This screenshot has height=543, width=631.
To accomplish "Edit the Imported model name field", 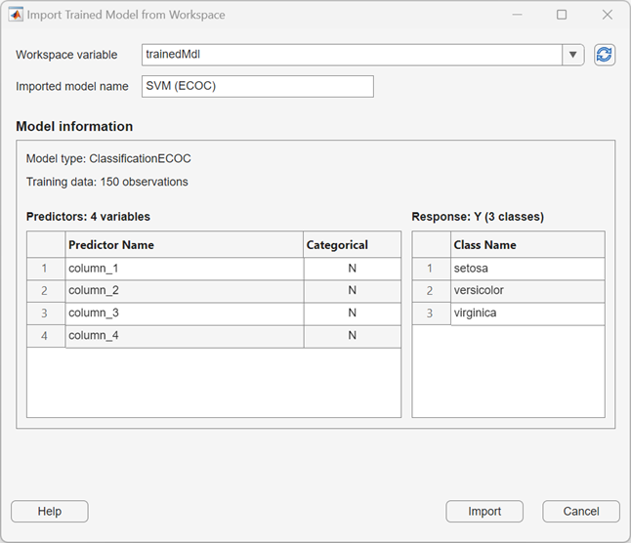I will point(258,86).
